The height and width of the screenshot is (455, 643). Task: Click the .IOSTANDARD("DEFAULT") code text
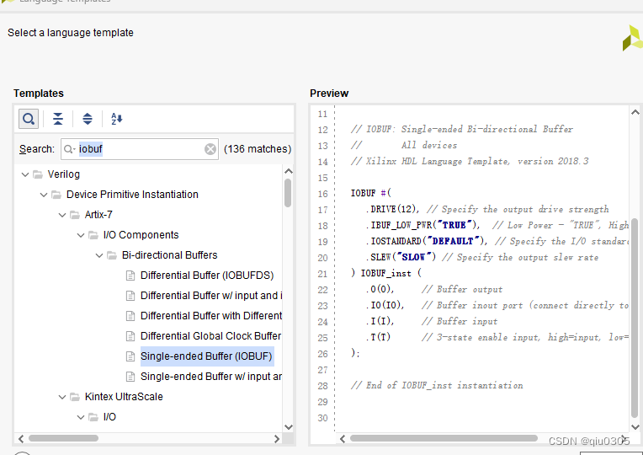426,242
